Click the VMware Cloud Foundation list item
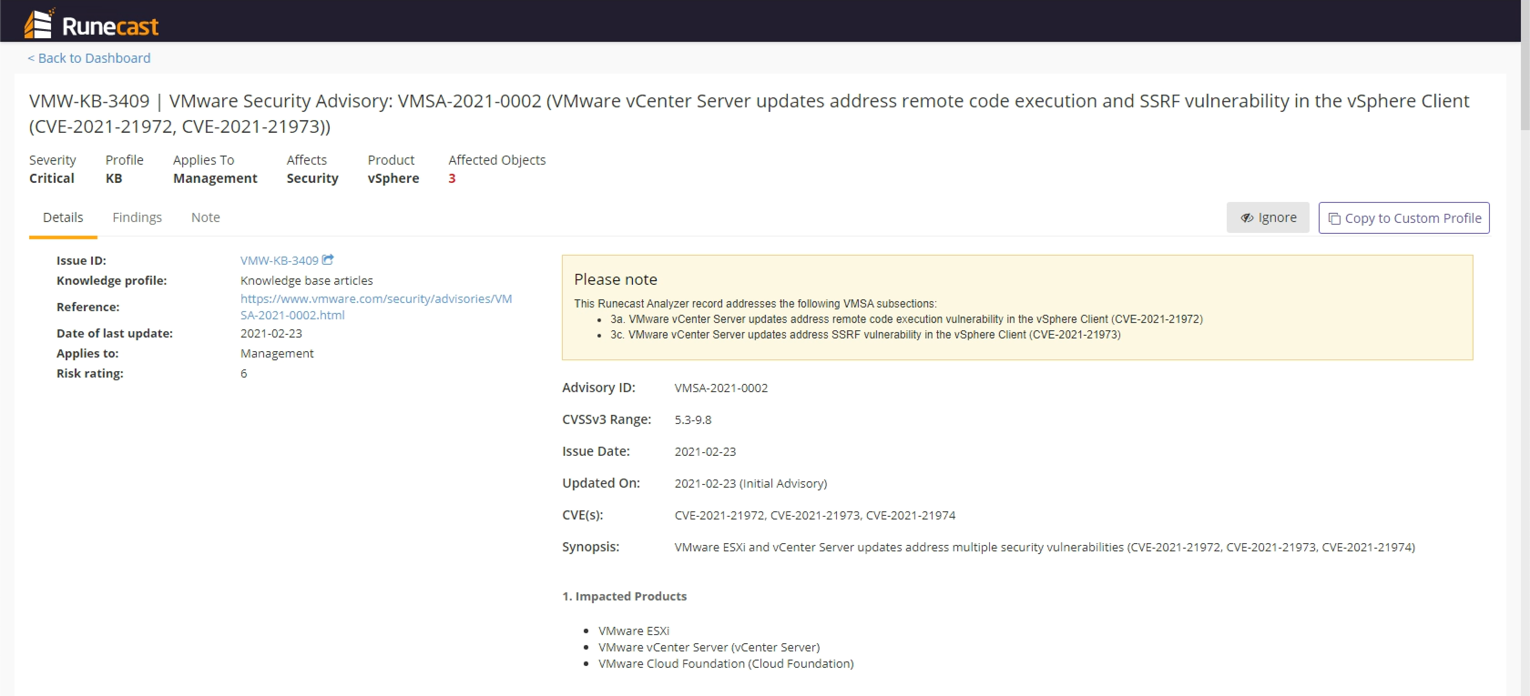Screen dimensions: 1530x696 (x=726, y=664)
